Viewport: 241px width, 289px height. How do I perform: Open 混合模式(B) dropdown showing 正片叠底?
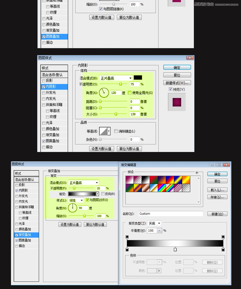(x=116, y=78)
